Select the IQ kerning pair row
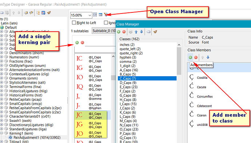This screenshot has height=143, width=251. [x=92, y=87]
